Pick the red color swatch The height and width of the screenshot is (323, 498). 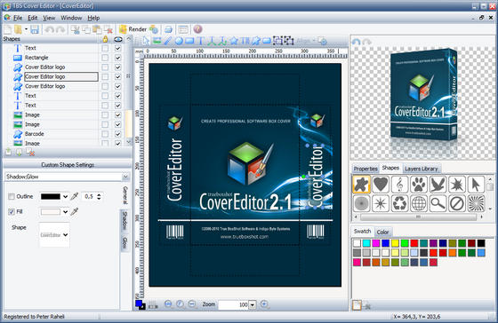414,243
